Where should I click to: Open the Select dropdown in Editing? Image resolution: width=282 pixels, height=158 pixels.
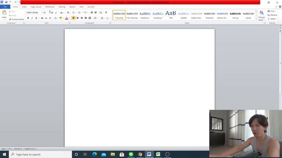[x=272, y=19]
